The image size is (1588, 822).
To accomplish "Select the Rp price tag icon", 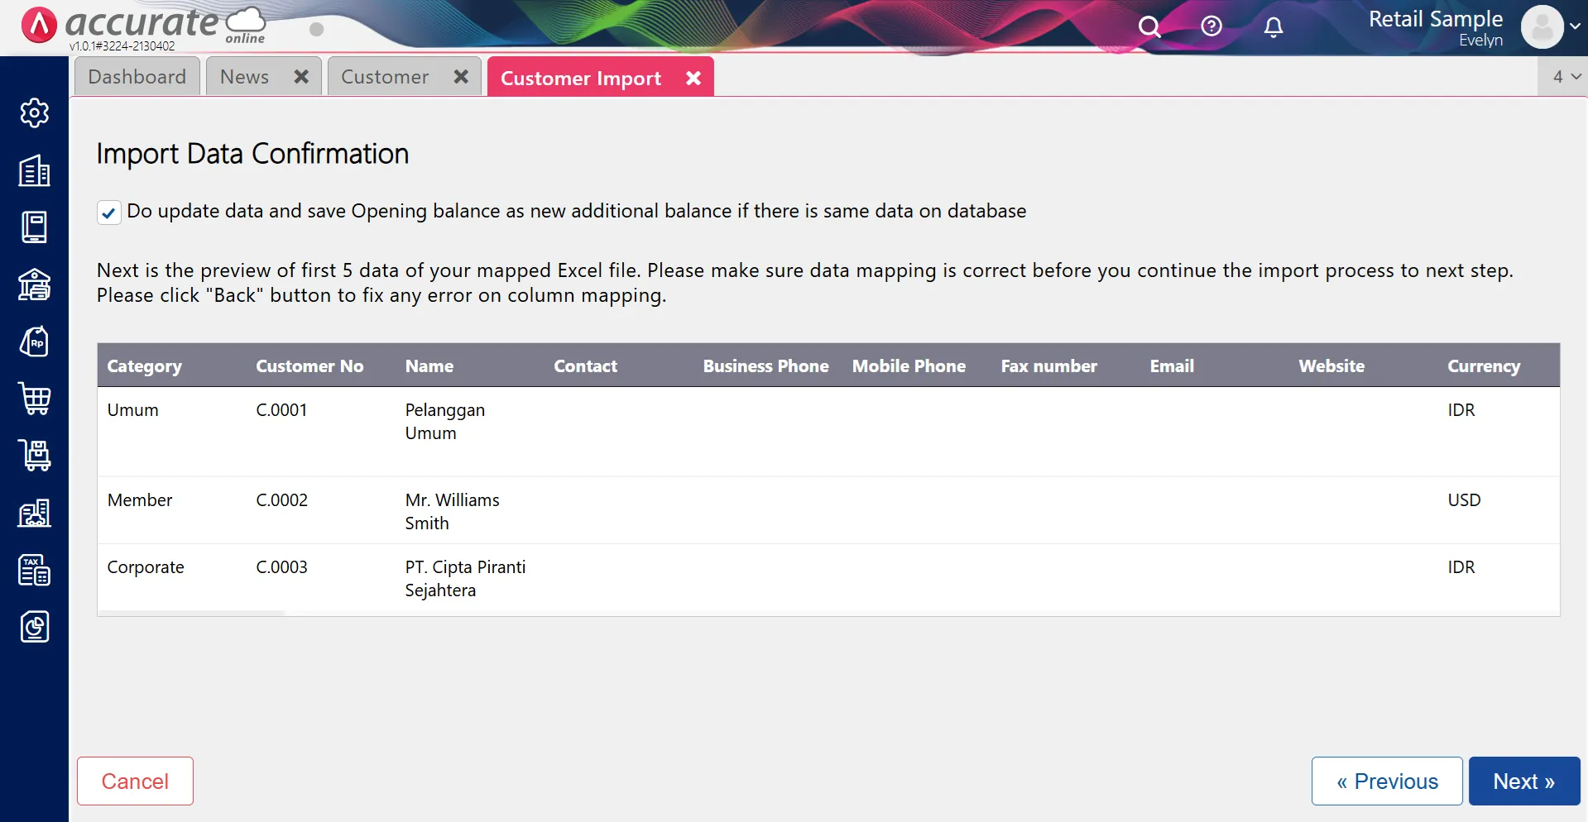I will click(x=34, y=342).
